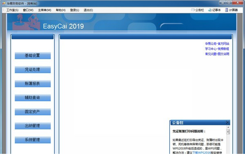Viewport: 245px width, 160px height.
Task: Open the 基础设置 module
Action: coord(33,56)
